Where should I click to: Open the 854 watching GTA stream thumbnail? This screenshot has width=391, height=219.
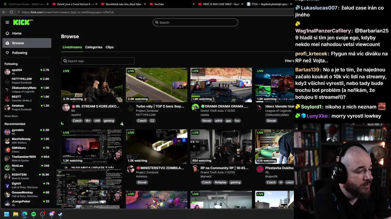[x=221, y=147]
